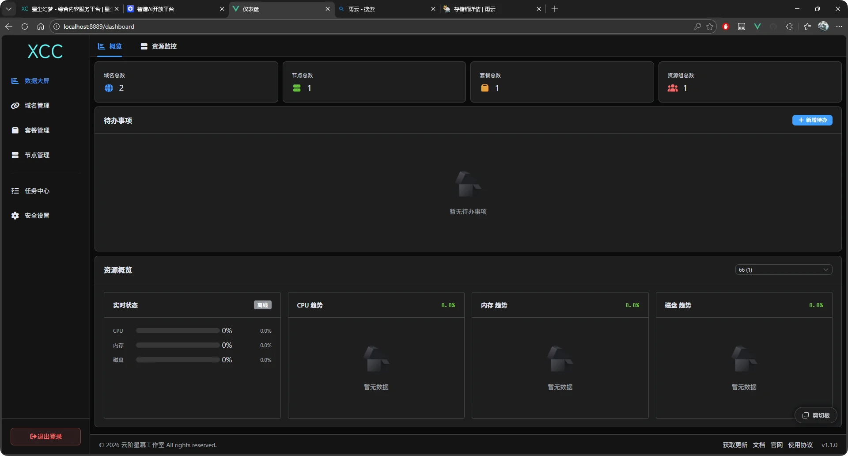This screenshot has height=456, width=848.
Task: Open 套餐管理 in the sidebar
Action: (37, 130)
